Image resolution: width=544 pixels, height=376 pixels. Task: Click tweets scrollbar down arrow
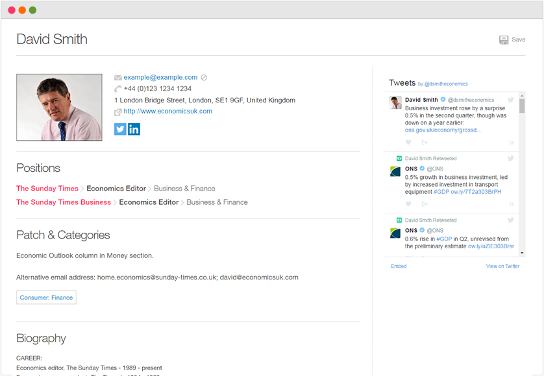(522, 253)
